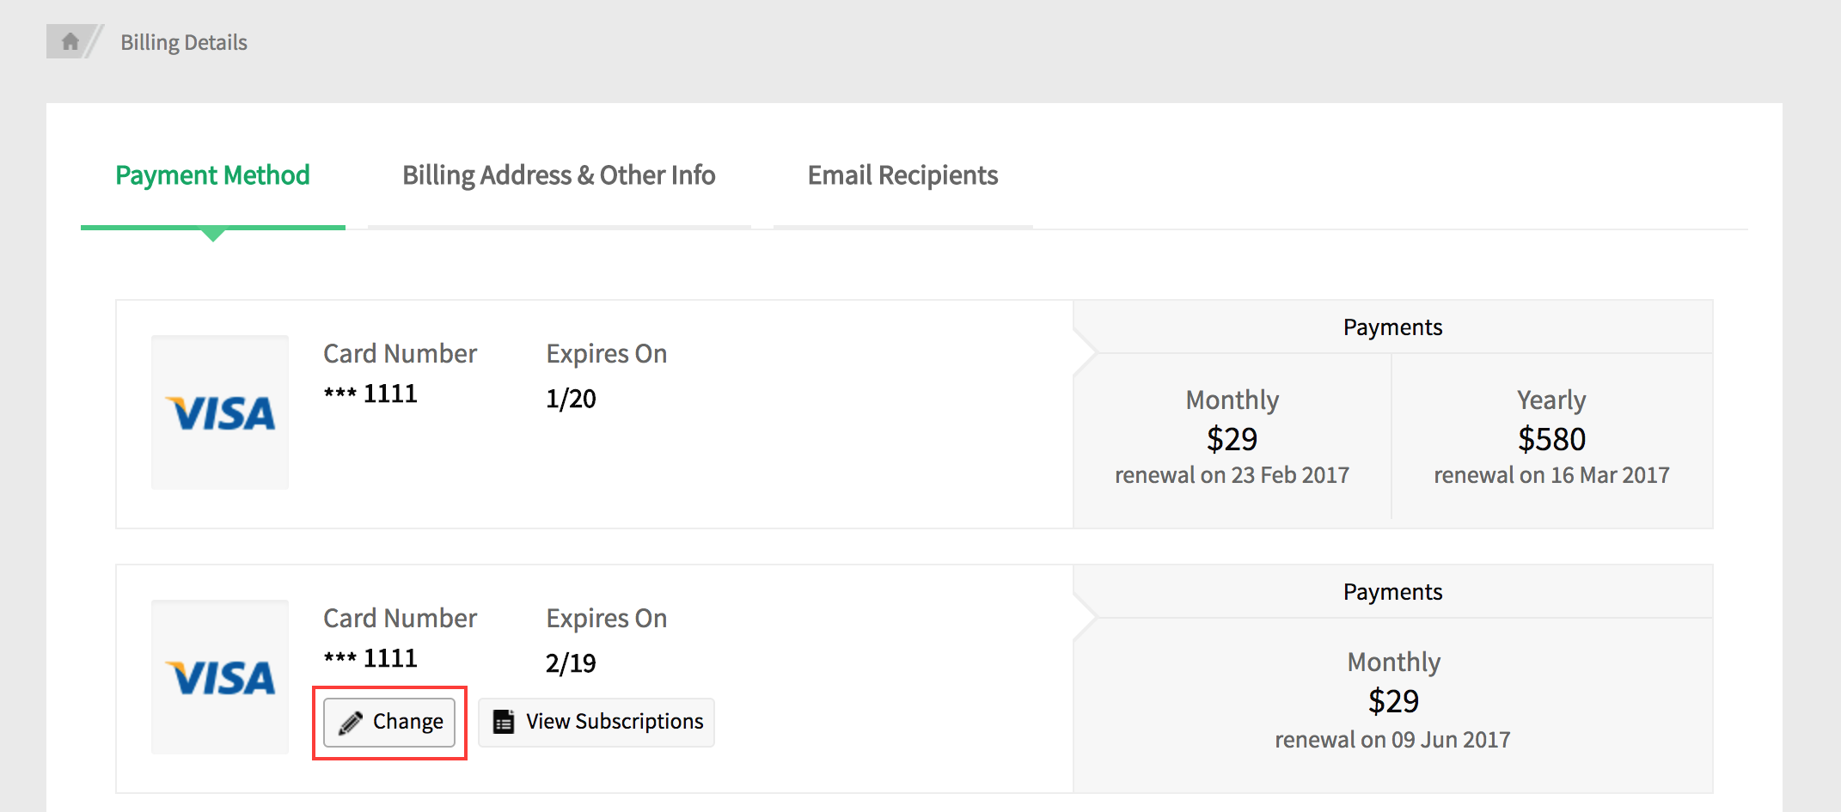Screen dimensions: 1841x812
Task: Open the Email Recipients tab
Action: coord(902,175)
